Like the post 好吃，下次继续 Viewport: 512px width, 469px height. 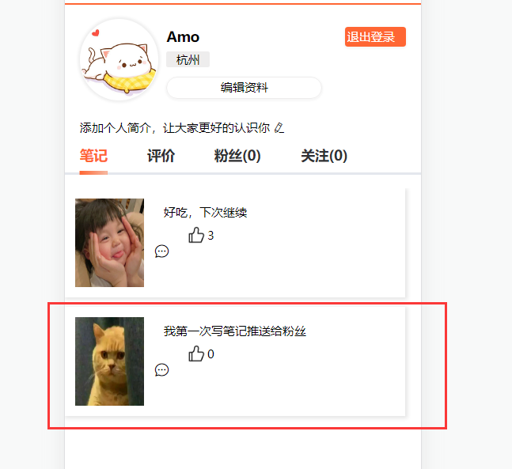tap(196, 235)
